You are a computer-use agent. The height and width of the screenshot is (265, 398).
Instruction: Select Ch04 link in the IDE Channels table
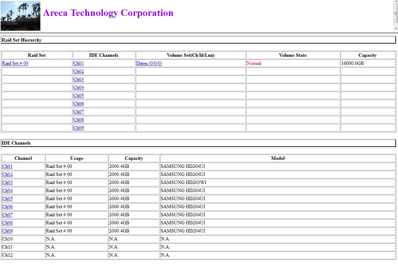click(7, 191)
